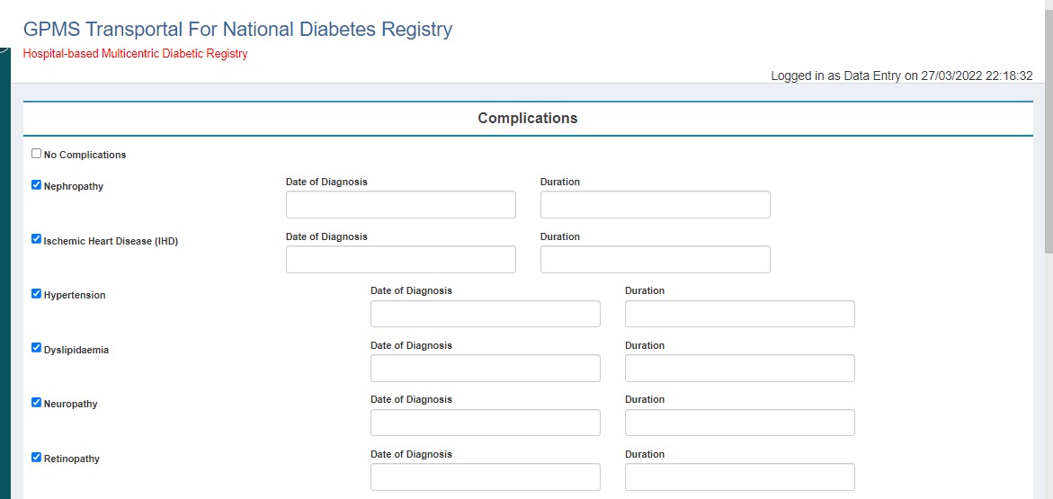This screenshot has height=499, width=1053.
Task: Select the Neuropathy Duration field
Action: pyautogui.click(x=739, y=423)
